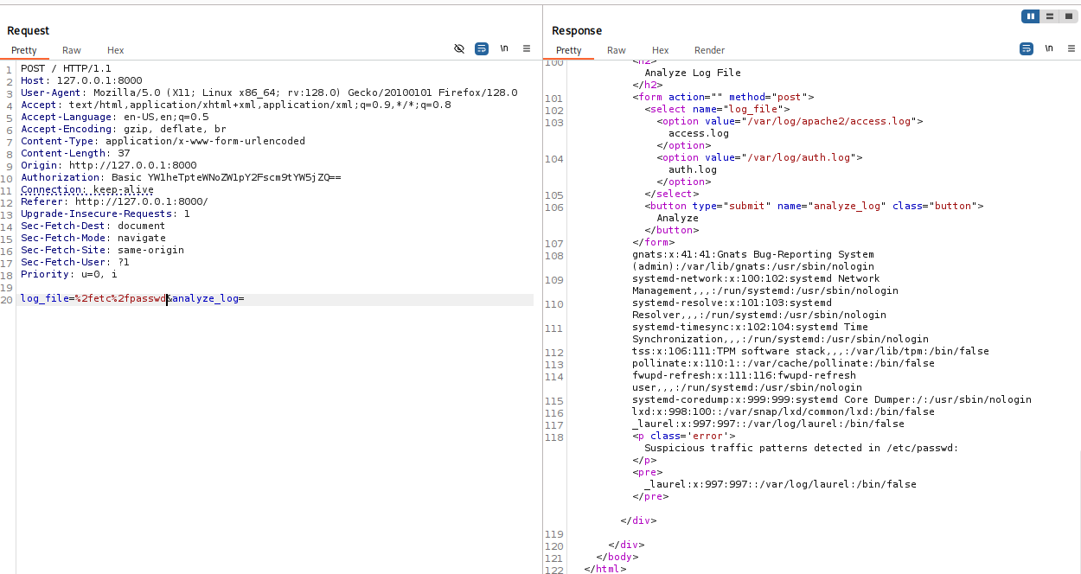Click the 'Host: 127.0.0.1:8000' header line
This screenshot has width=1081, height=574.
[x=81, y=81]
